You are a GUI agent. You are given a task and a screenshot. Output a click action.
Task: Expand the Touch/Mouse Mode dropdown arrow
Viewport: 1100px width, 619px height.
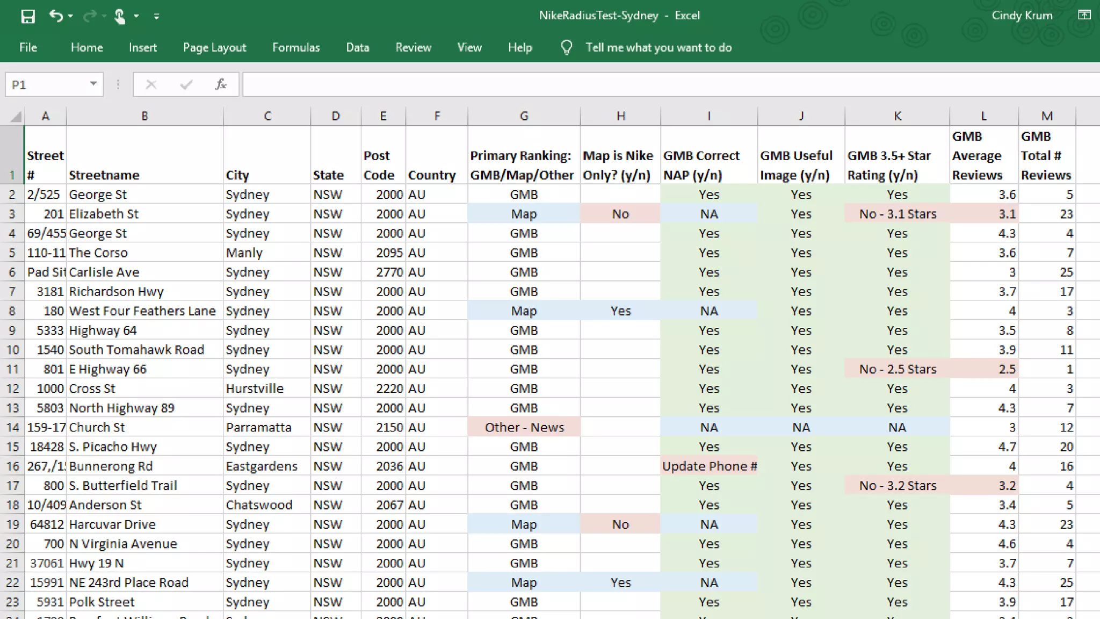136,16
